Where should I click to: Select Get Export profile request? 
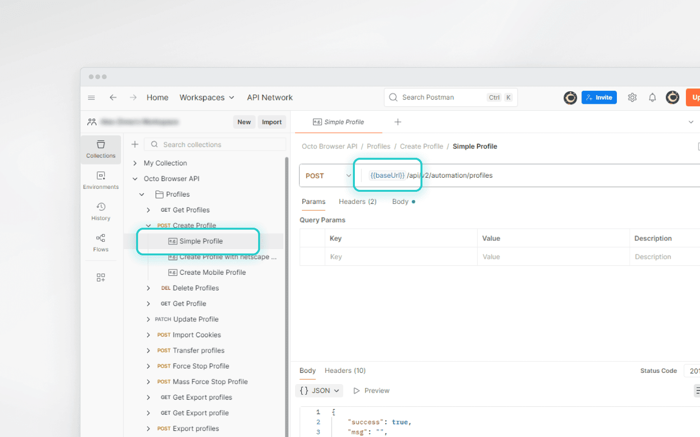click(x=201, y=413)
